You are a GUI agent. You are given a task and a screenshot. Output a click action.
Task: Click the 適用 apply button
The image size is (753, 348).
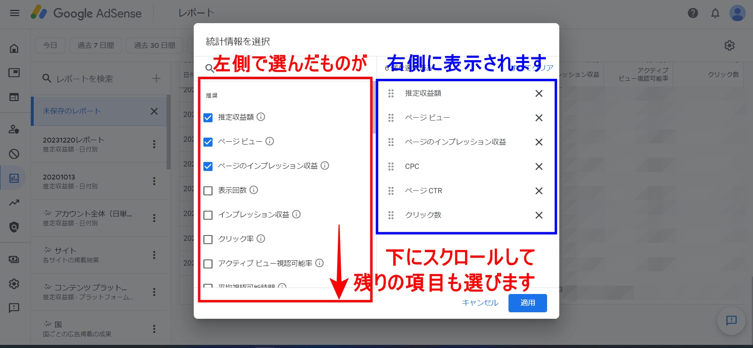coord(528,303)
